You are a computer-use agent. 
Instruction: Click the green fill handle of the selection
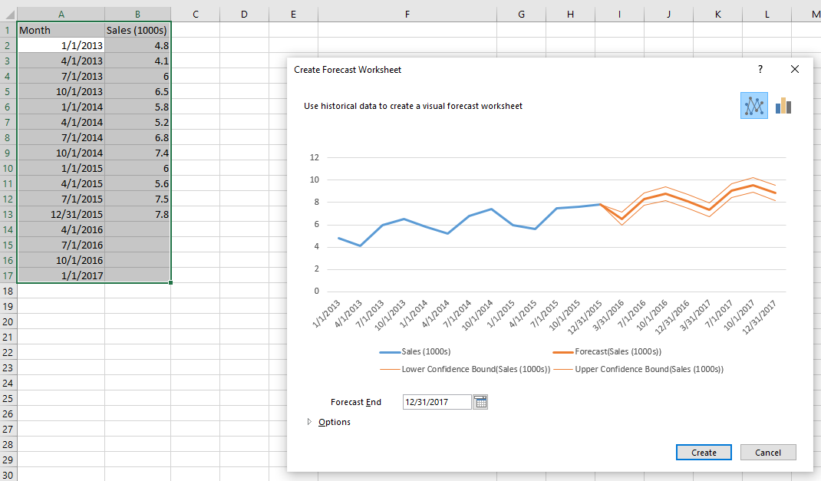pyautogui.click(x=170, y=282)
